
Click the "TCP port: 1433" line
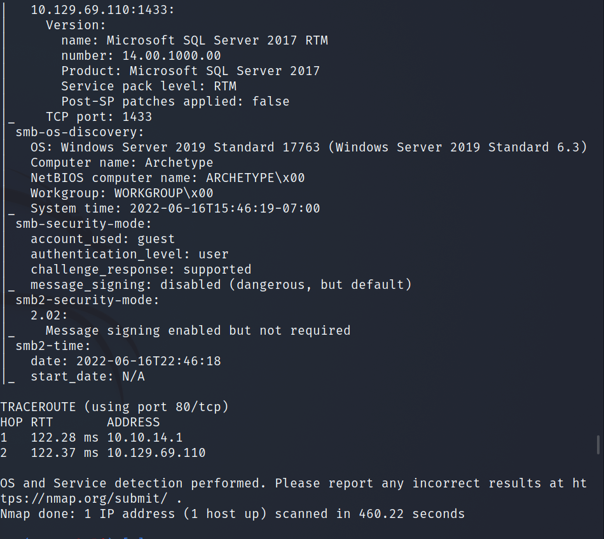99,116
